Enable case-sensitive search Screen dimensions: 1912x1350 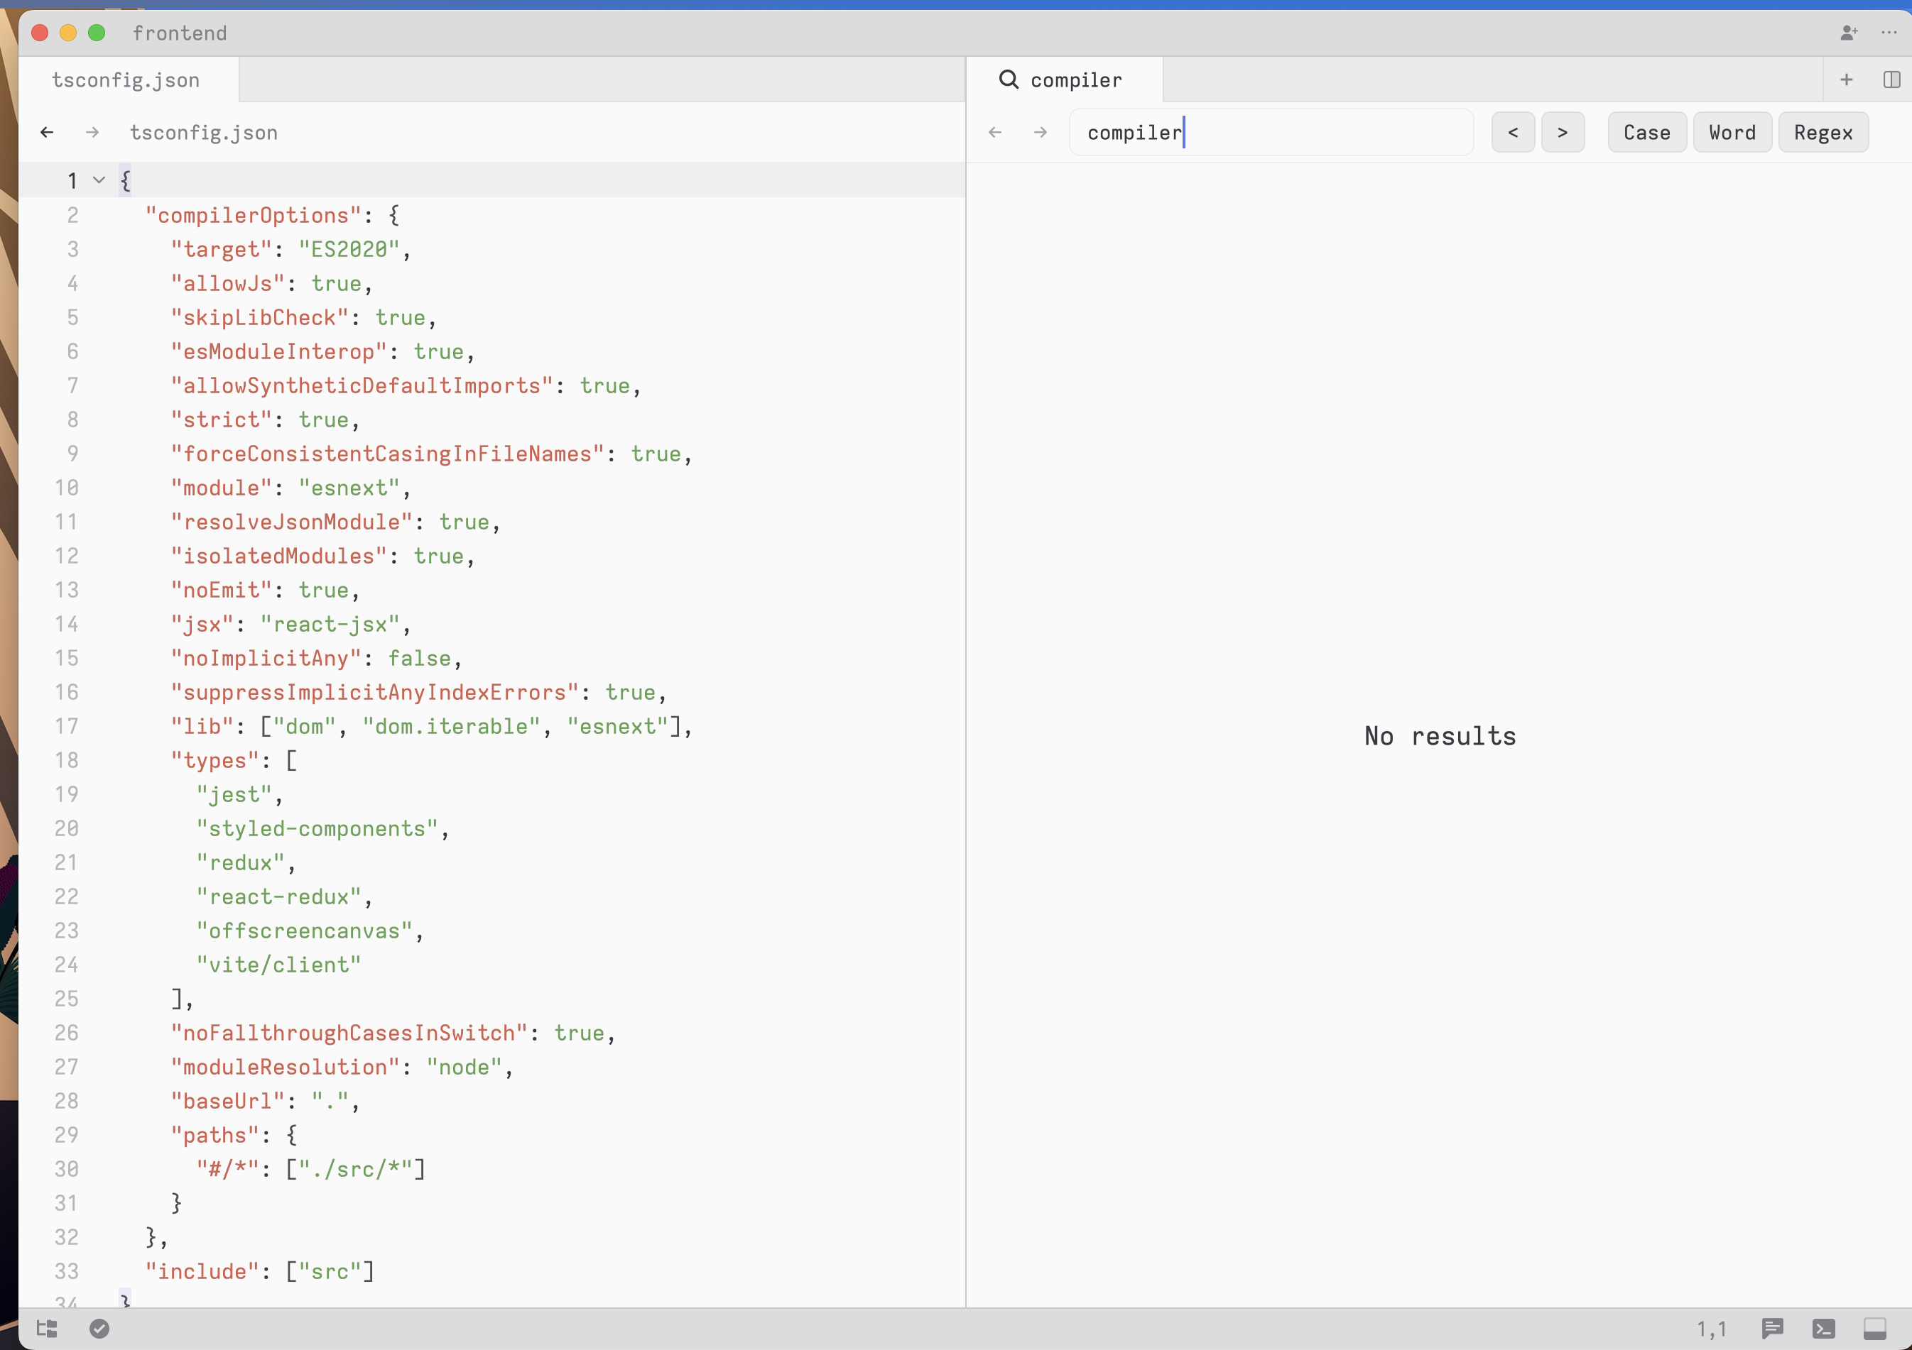click(x=1646, y=131)
